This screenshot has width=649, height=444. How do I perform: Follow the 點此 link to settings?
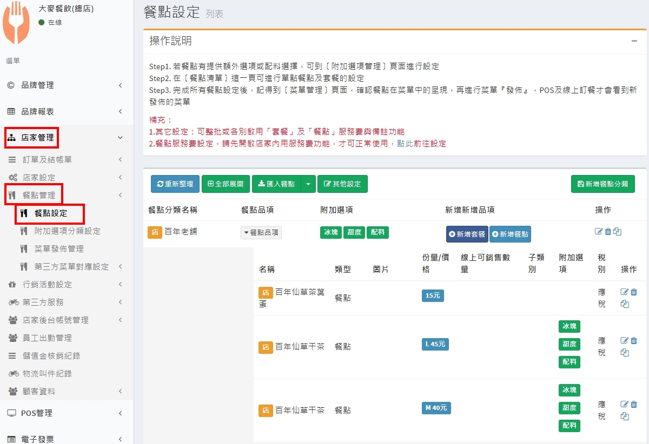click(x=403, y=144)
